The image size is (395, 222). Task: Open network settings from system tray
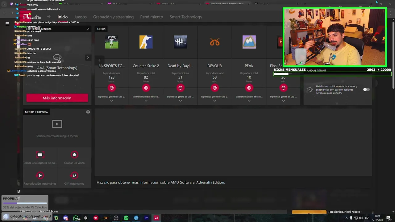[356, 218]
